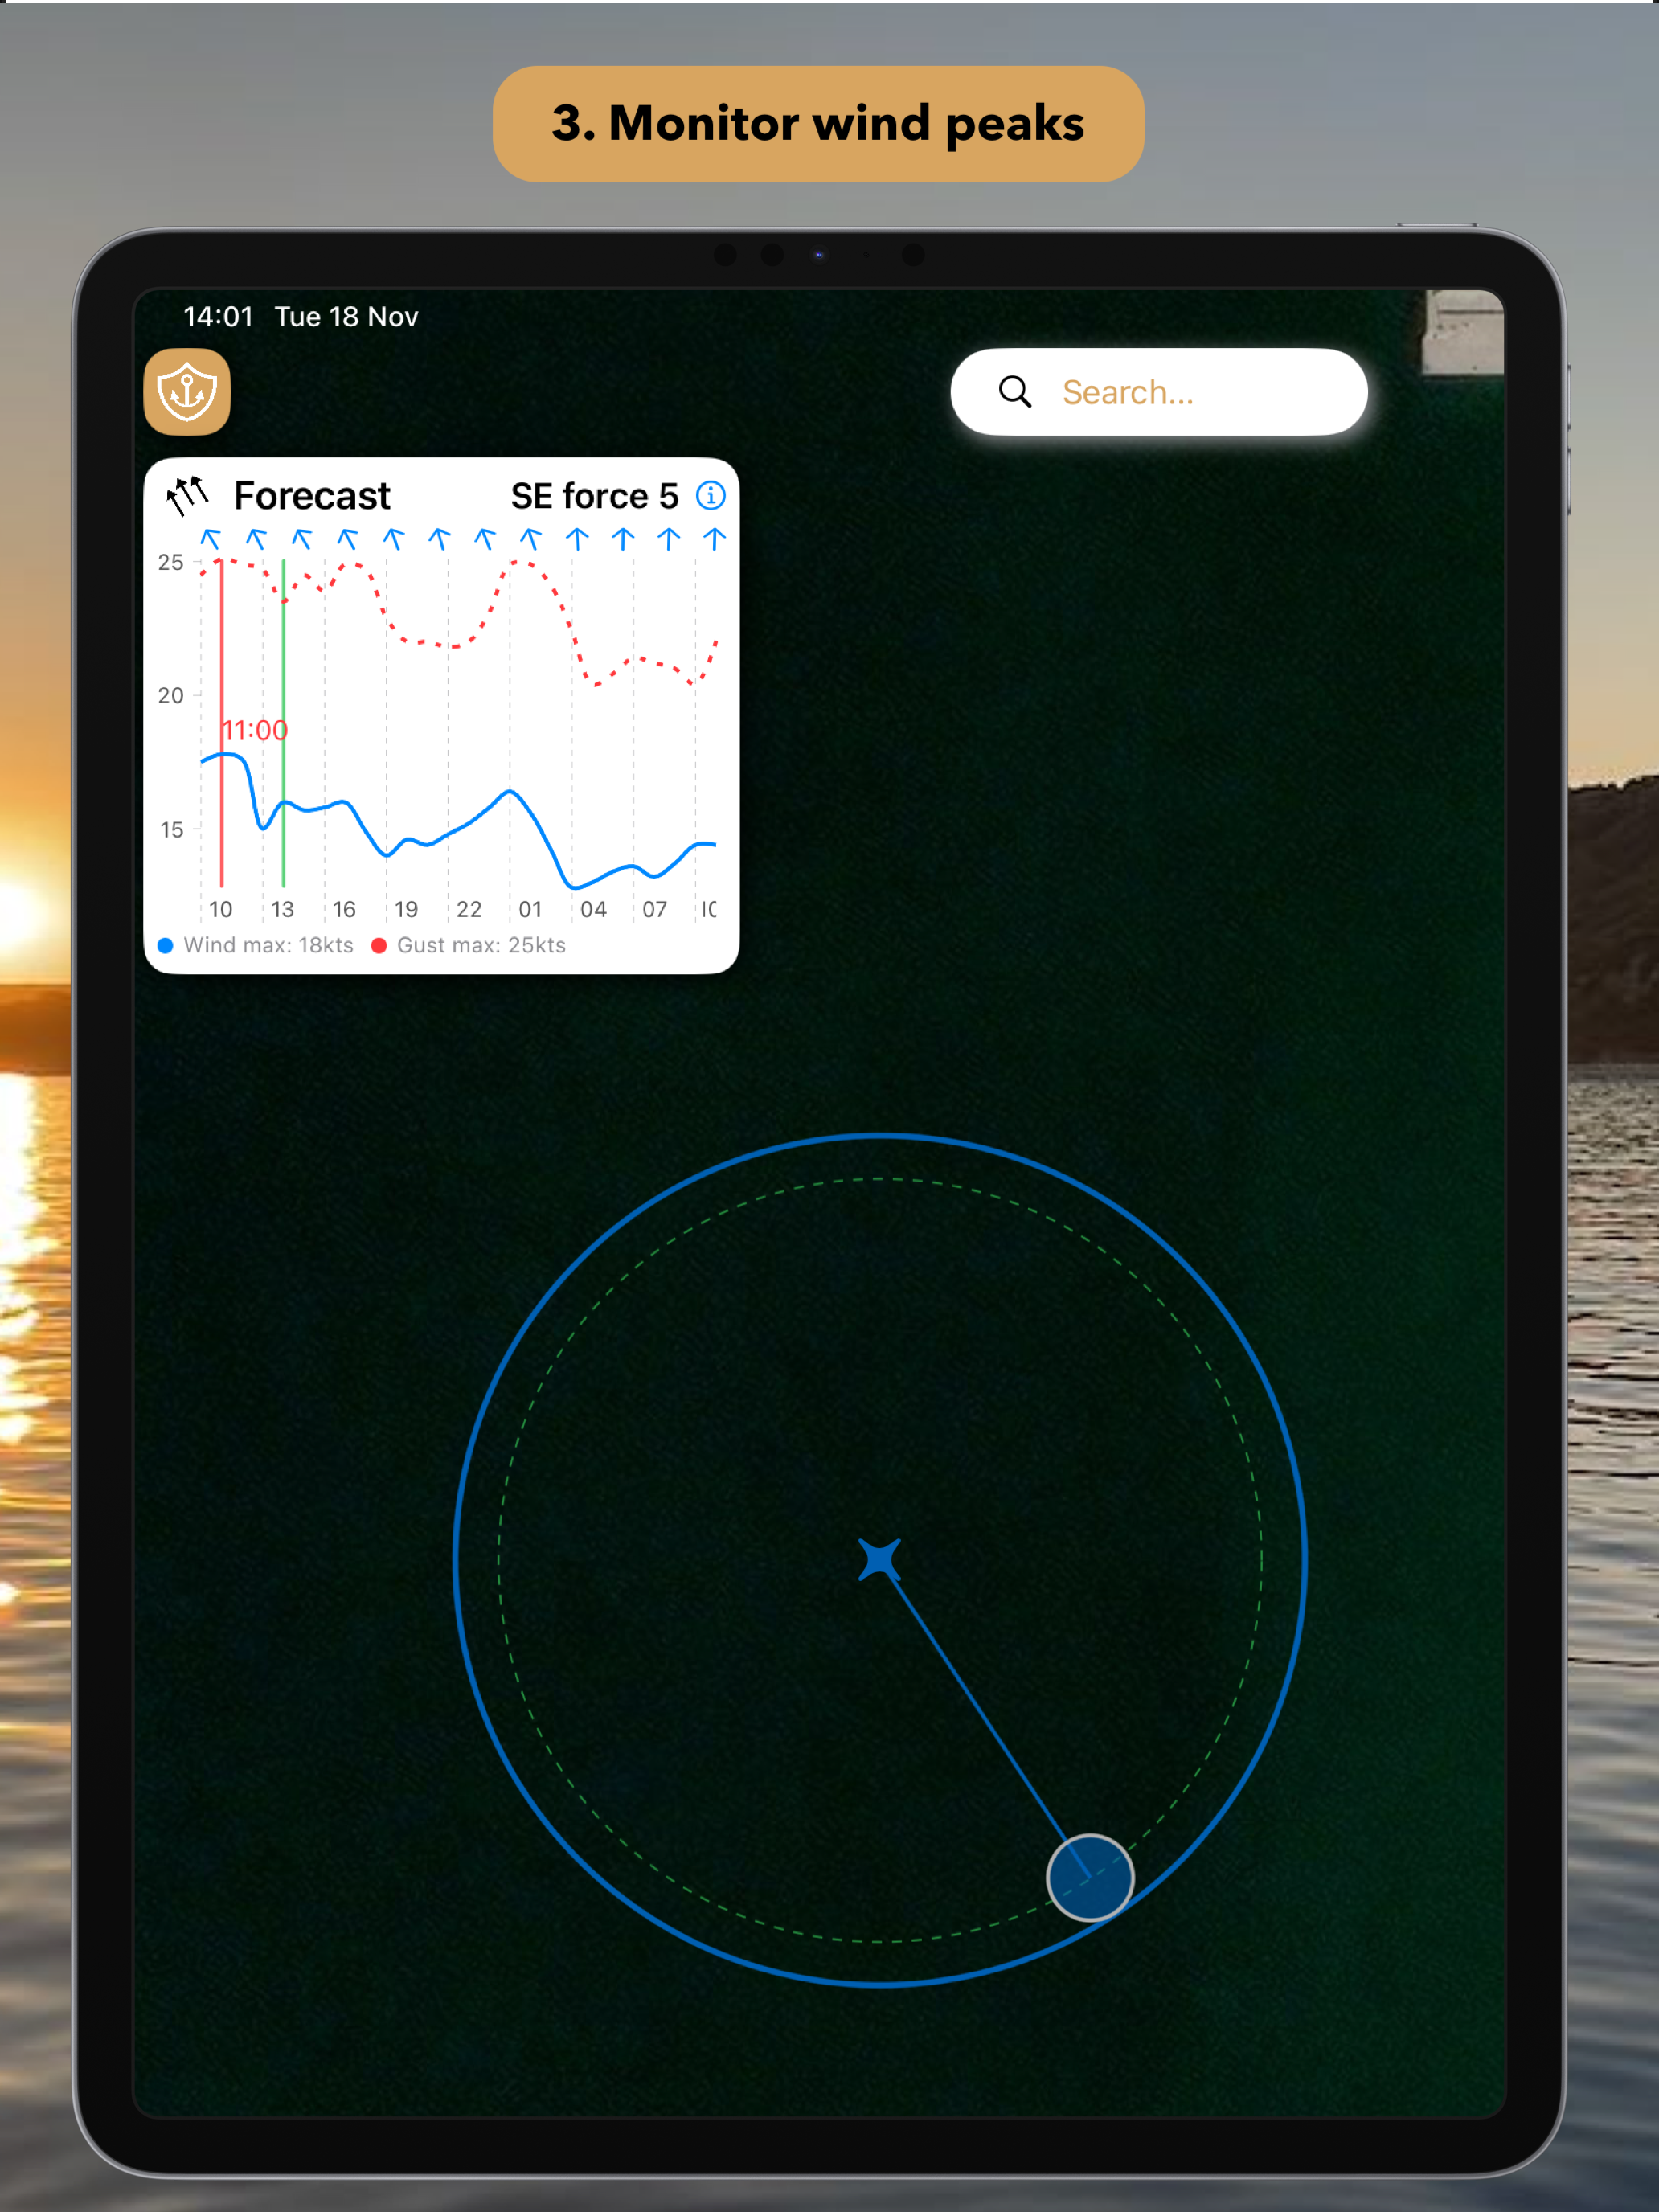Image resolution: width=1659 pixels, height=2212 pixels.
Task: Tap the Gust max: 25kts legend
Action: pos(481,945)
